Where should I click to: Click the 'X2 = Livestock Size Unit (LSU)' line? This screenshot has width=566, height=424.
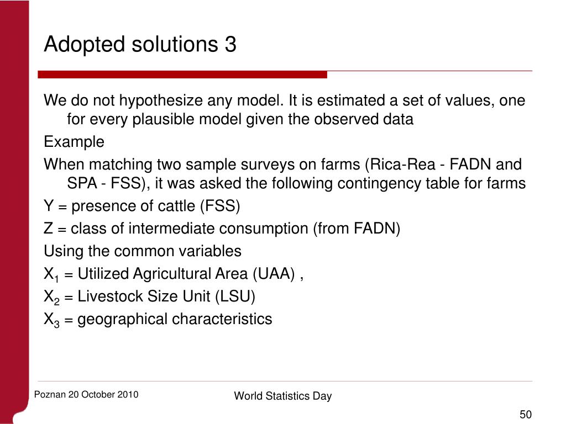149,296
